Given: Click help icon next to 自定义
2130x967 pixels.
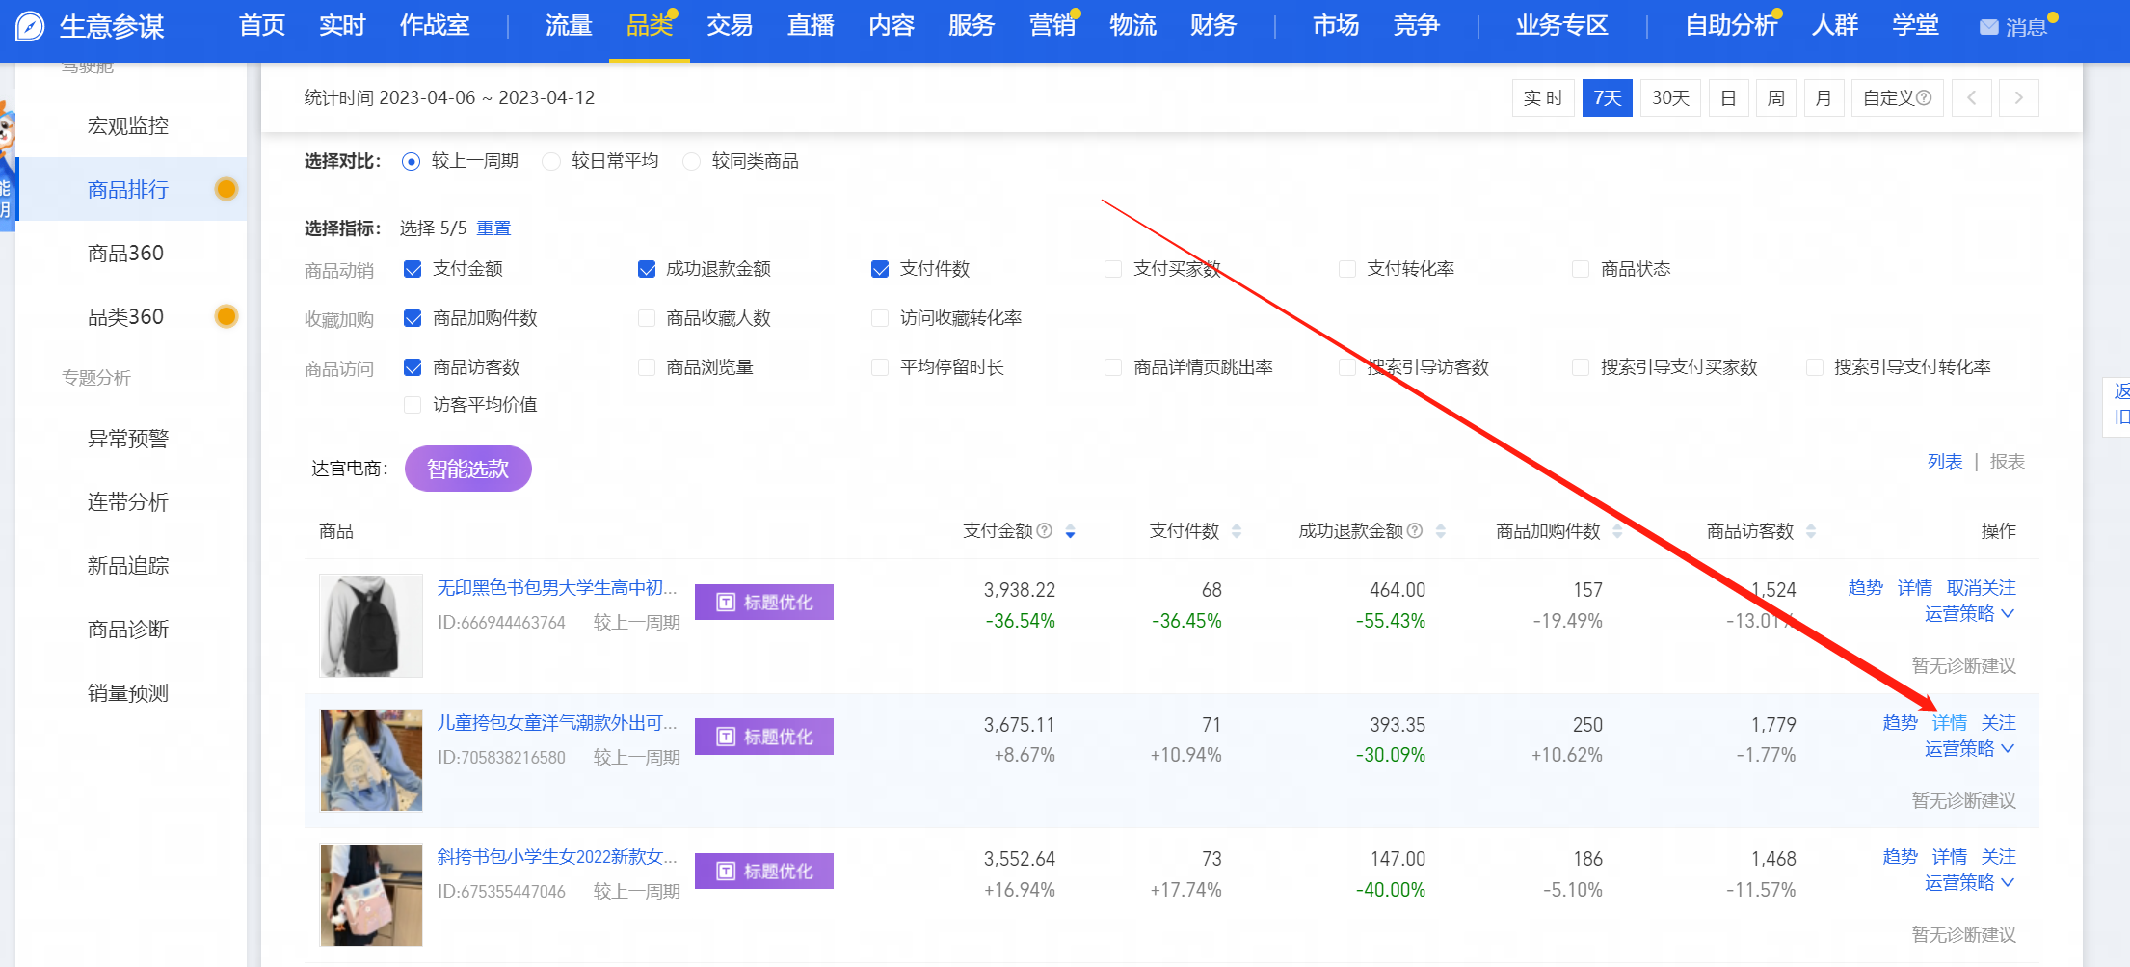Looking at the screenshot, I should pos(1924,97).
